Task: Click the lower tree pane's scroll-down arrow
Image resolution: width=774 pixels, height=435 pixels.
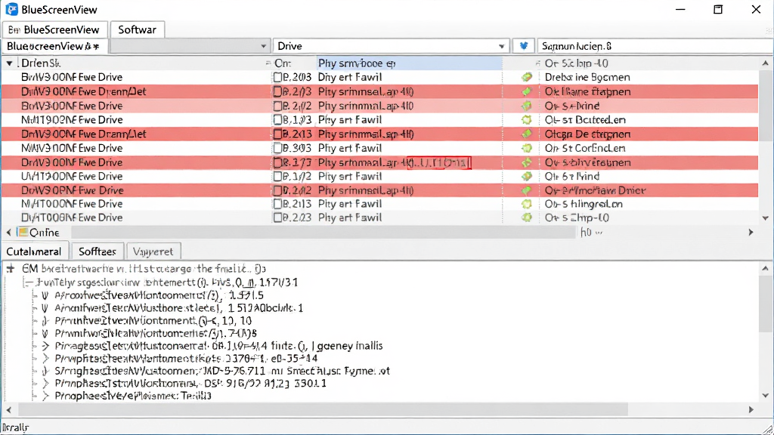Action: (765, 396)
